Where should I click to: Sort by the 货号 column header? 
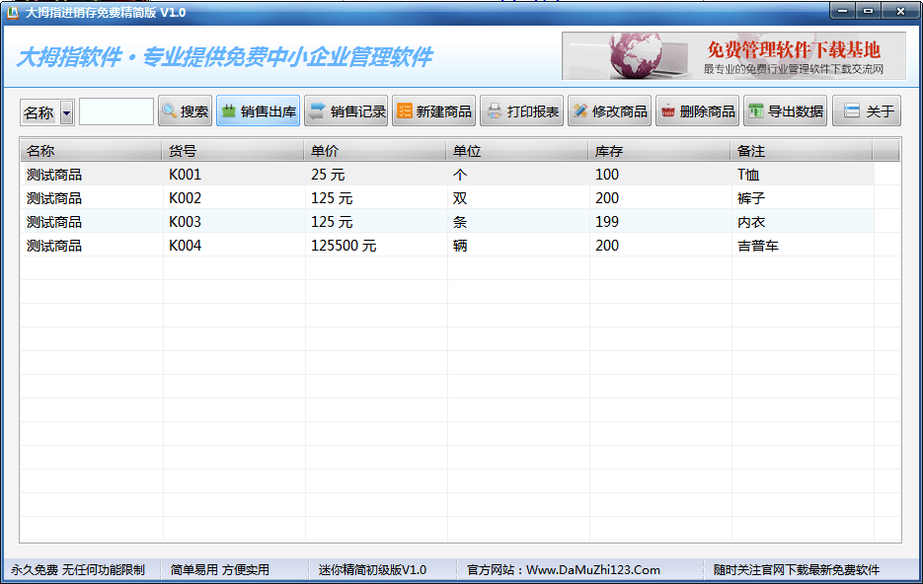click(x=232, y=151)
